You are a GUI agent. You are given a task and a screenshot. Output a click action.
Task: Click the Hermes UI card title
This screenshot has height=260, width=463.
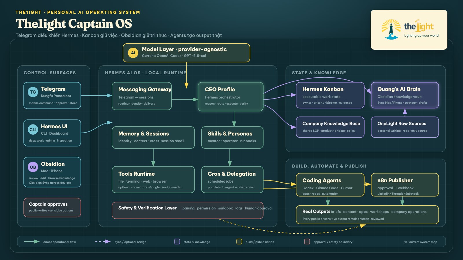pyautogui.click(x=54, y=127)
